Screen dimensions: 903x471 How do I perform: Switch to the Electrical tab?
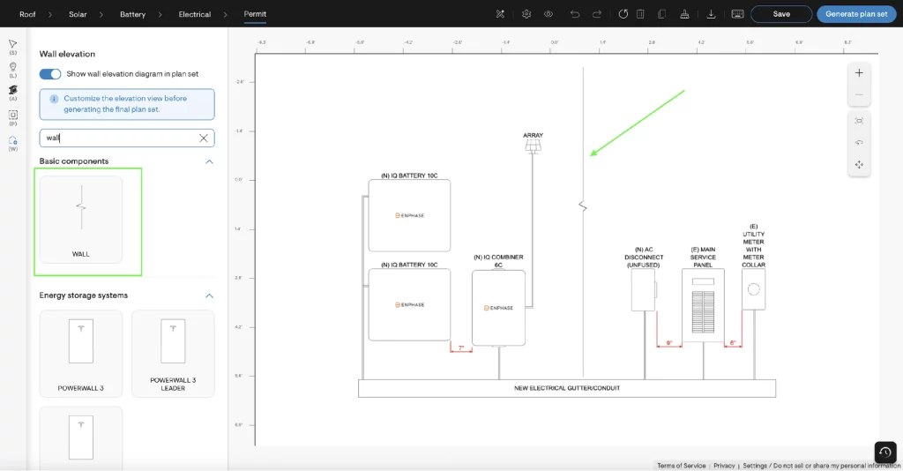tap(194, 14)
